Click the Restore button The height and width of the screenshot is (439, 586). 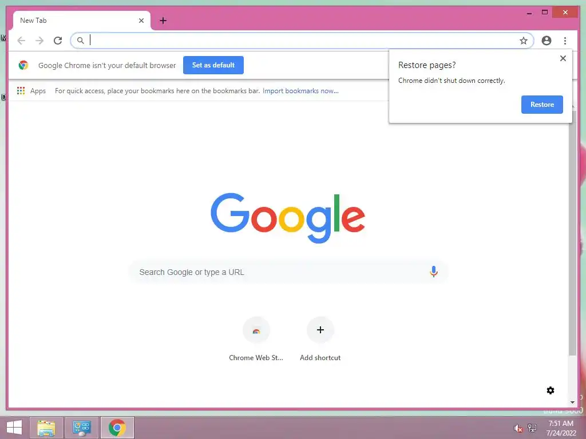click(542, 105)
